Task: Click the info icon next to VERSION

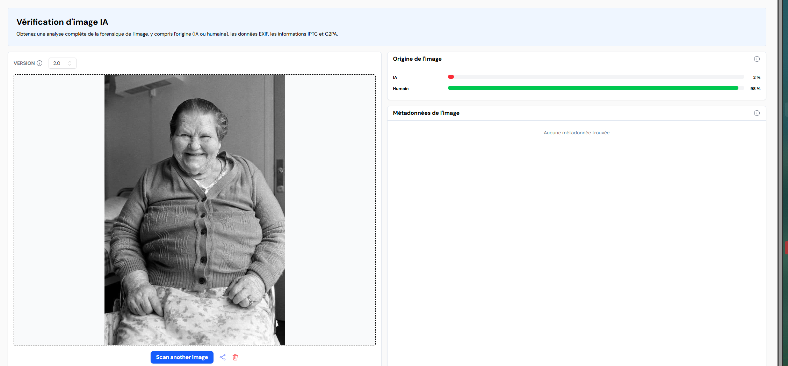Action: (x=39, y=63)
